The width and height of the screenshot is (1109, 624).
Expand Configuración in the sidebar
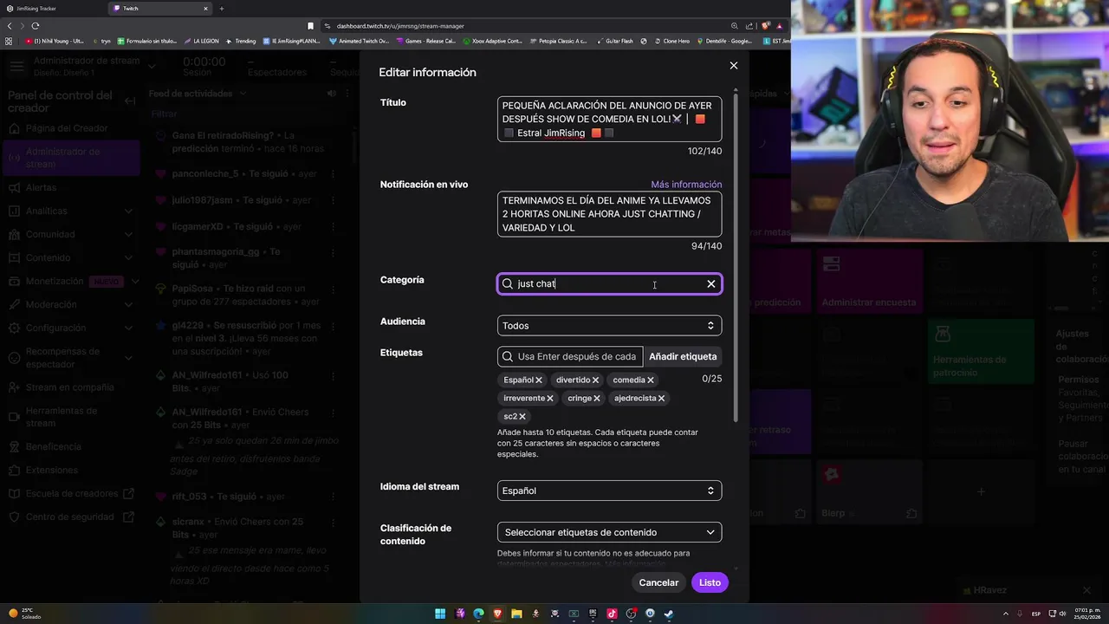(x=129, y=328)
